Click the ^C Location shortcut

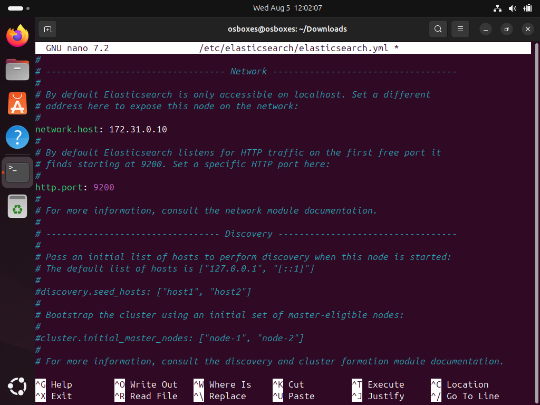[460, 384]
